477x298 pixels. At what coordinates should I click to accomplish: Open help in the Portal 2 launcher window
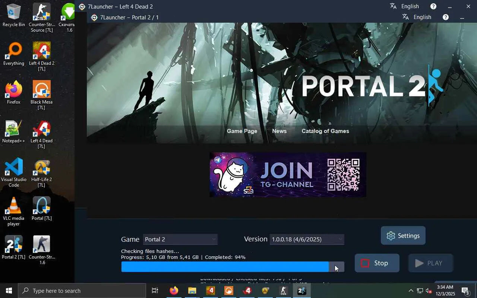tap(446, 17)
